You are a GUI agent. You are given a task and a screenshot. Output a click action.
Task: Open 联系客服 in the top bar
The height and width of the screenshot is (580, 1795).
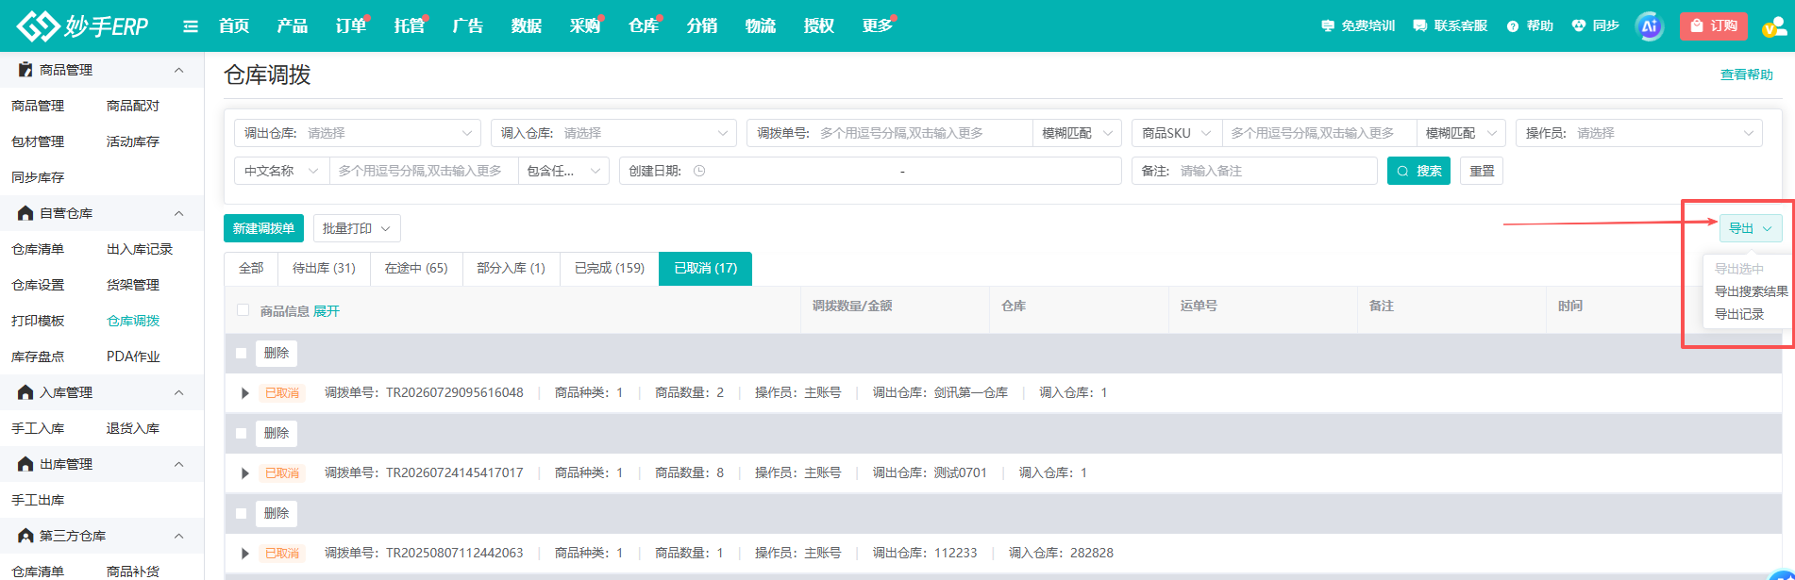point(1451,25)
